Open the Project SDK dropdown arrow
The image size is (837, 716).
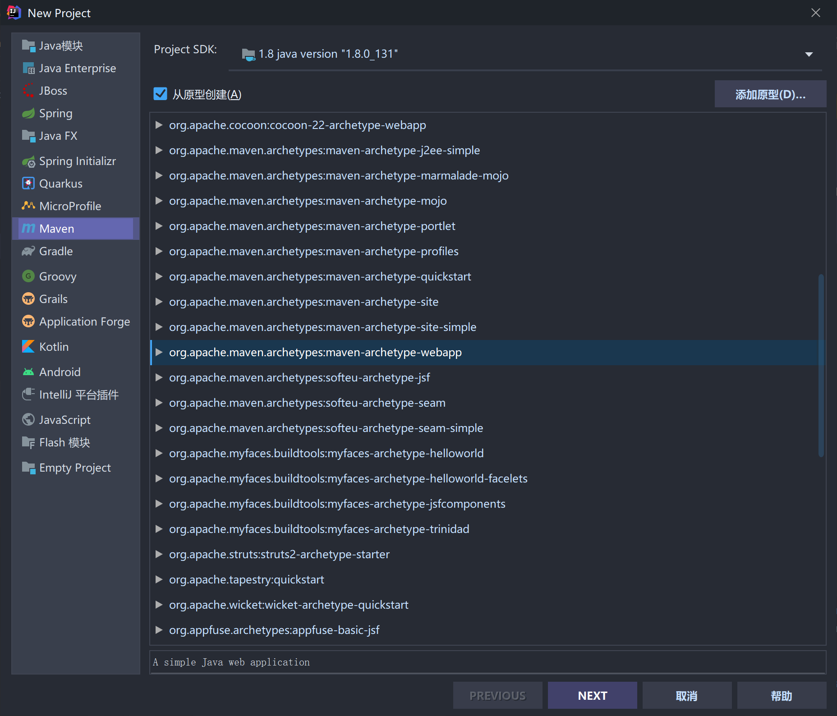click(x=809, y=54)
